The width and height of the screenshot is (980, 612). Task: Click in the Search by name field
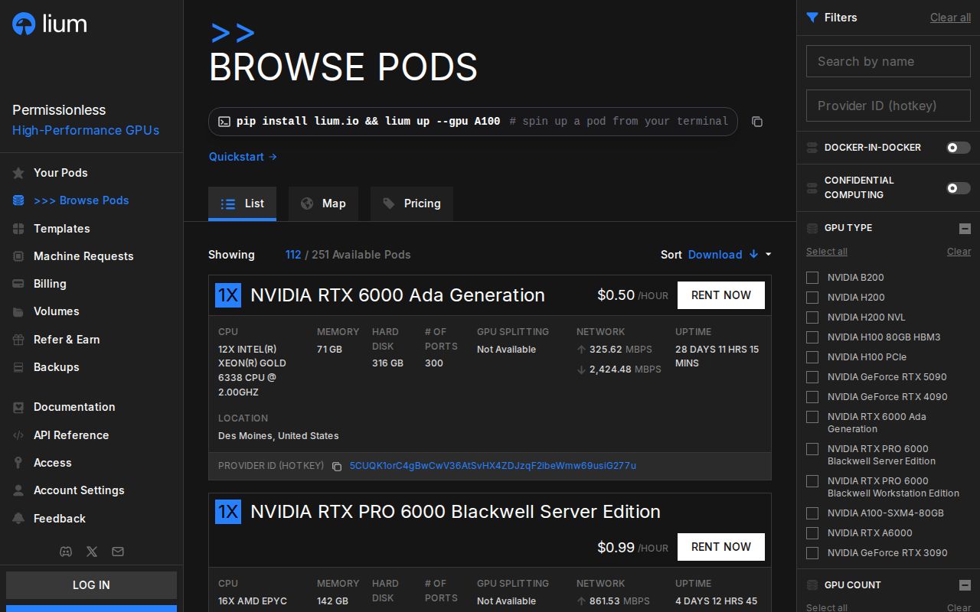pos(888,61)
